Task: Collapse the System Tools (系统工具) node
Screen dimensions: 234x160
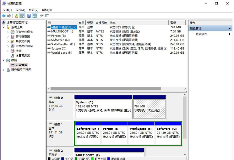Action: tap(4, 28)
